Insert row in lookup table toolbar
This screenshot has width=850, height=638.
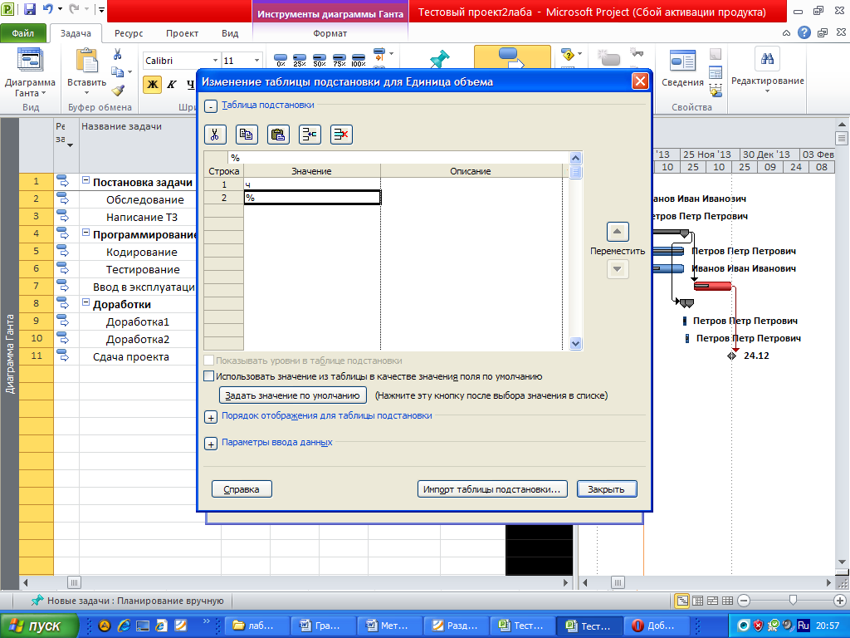(310, 135)
